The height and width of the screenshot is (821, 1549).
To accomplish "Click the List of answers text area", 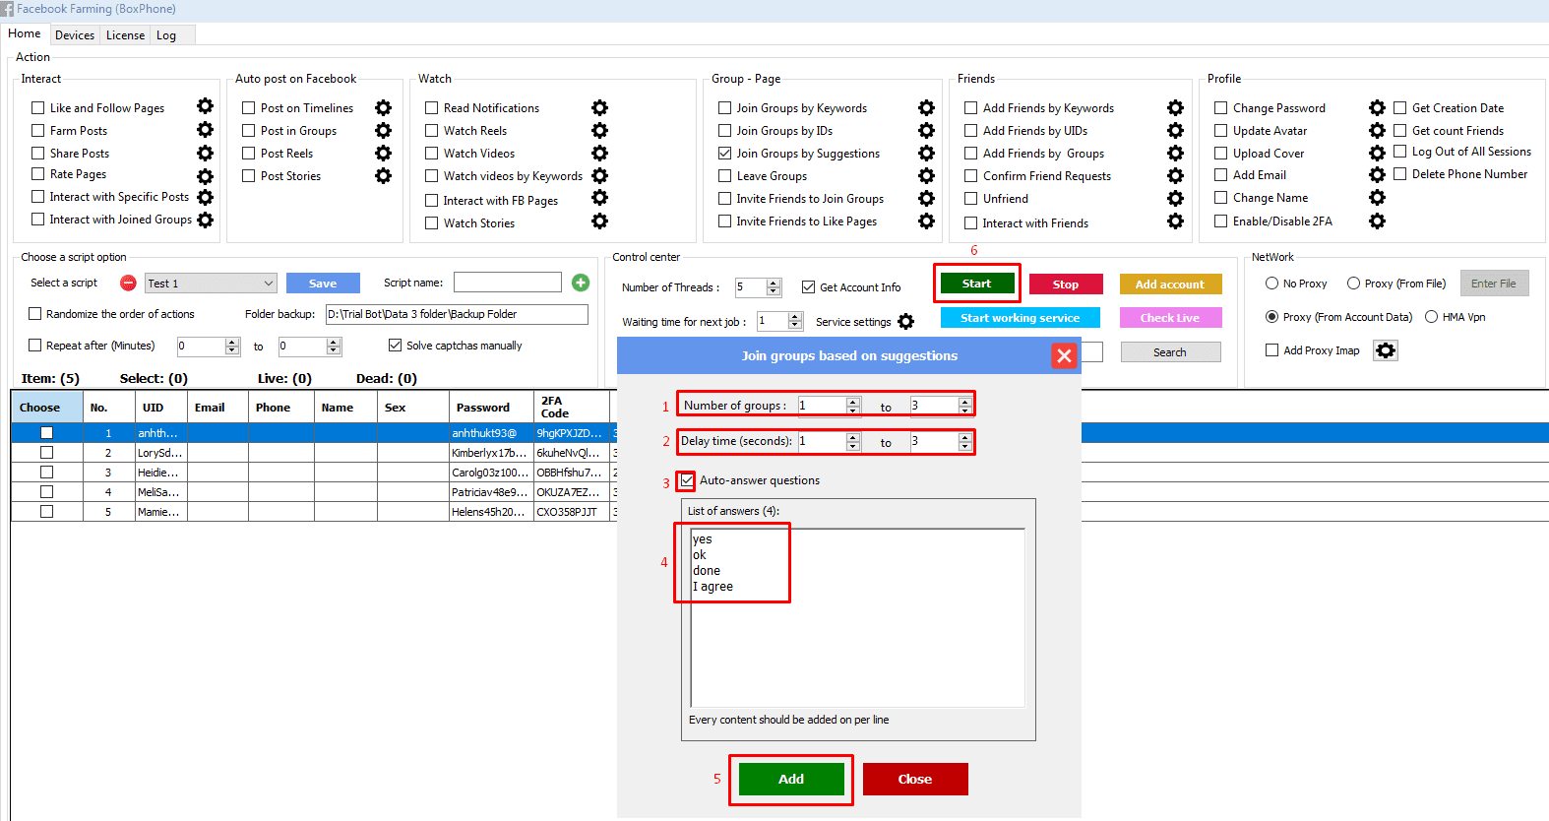I will point(857,617).
